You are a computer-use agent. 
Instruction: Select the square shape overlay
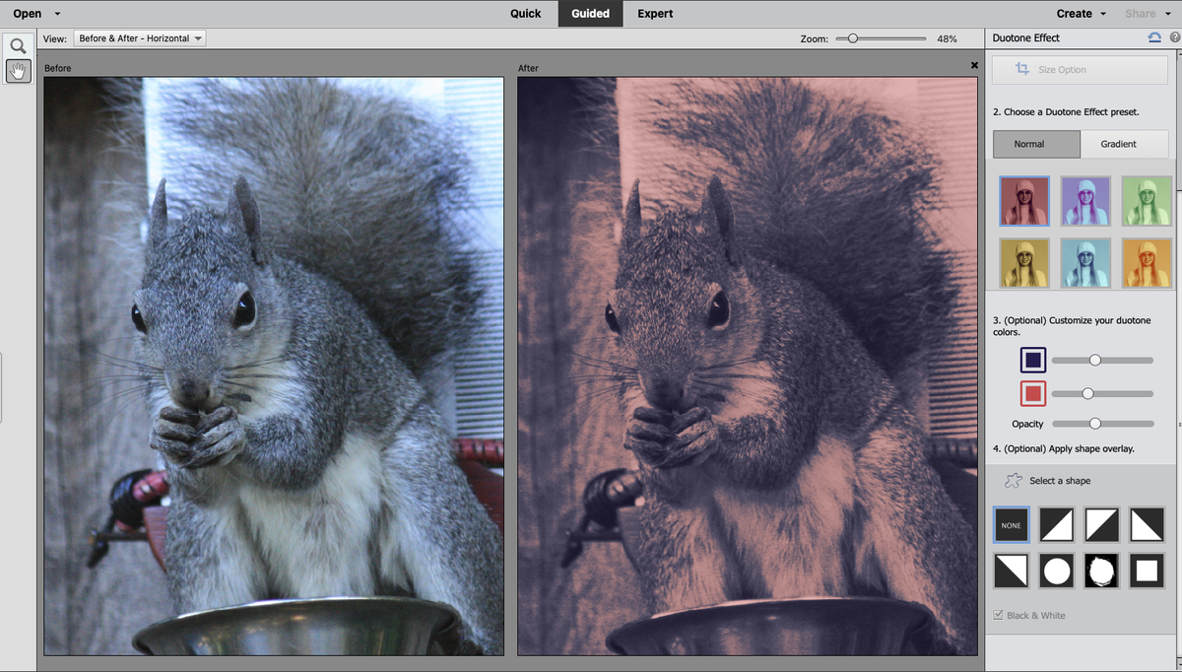click(x=1147, y=571)
